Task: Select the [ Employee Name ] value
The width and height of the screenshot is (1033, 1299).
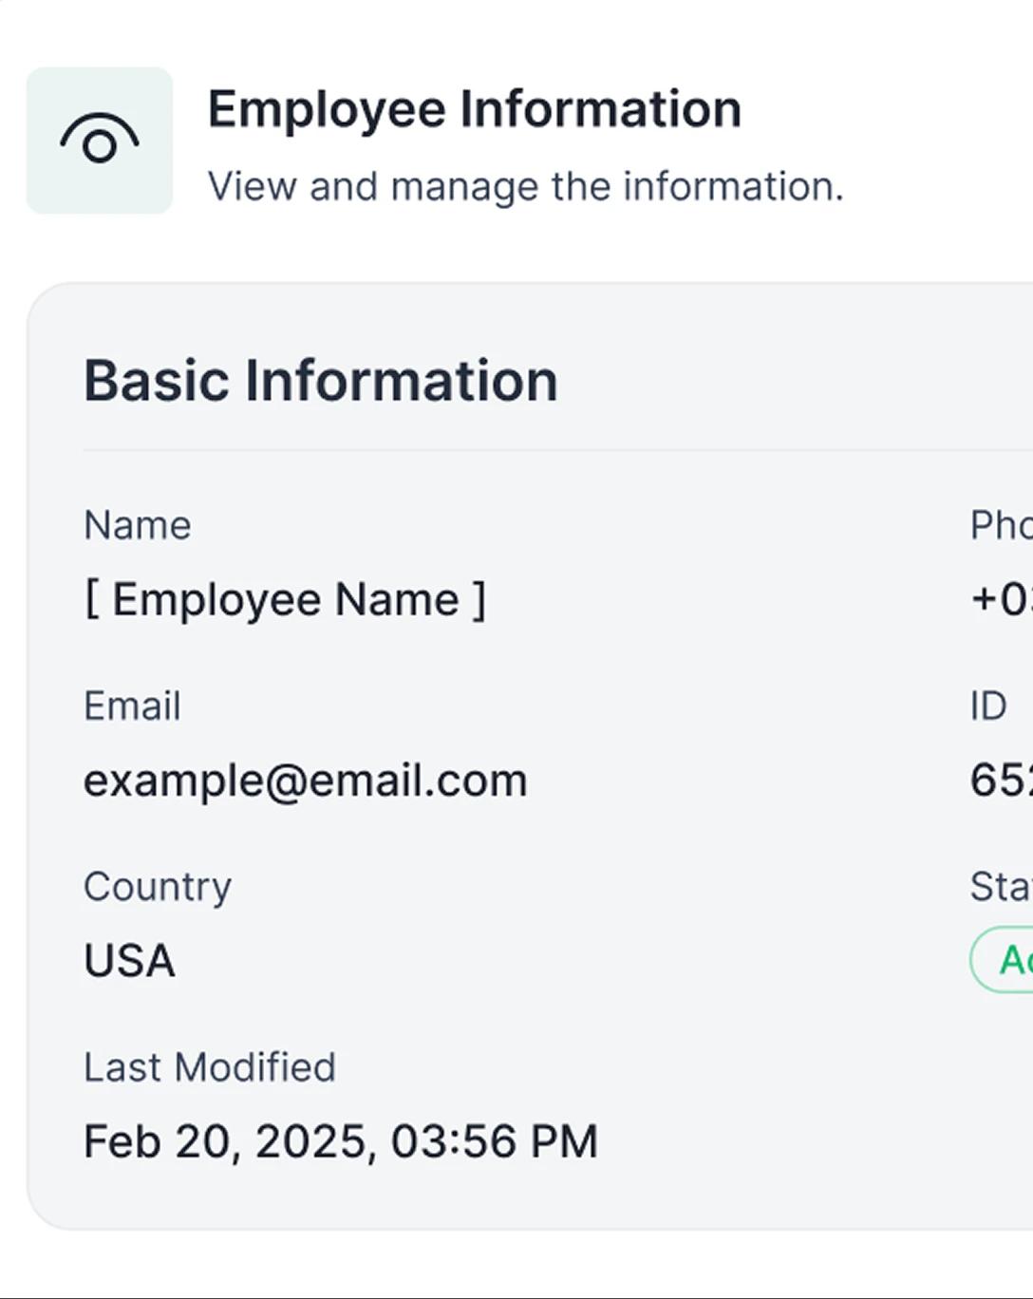Action: pyautogui.click(x=285, y=600)
